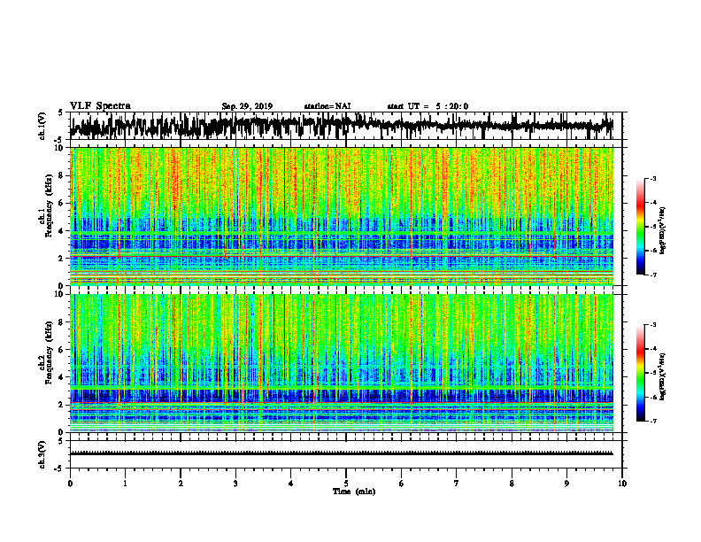
Task: Click time axis tick label 5
Action: point(346,484)
